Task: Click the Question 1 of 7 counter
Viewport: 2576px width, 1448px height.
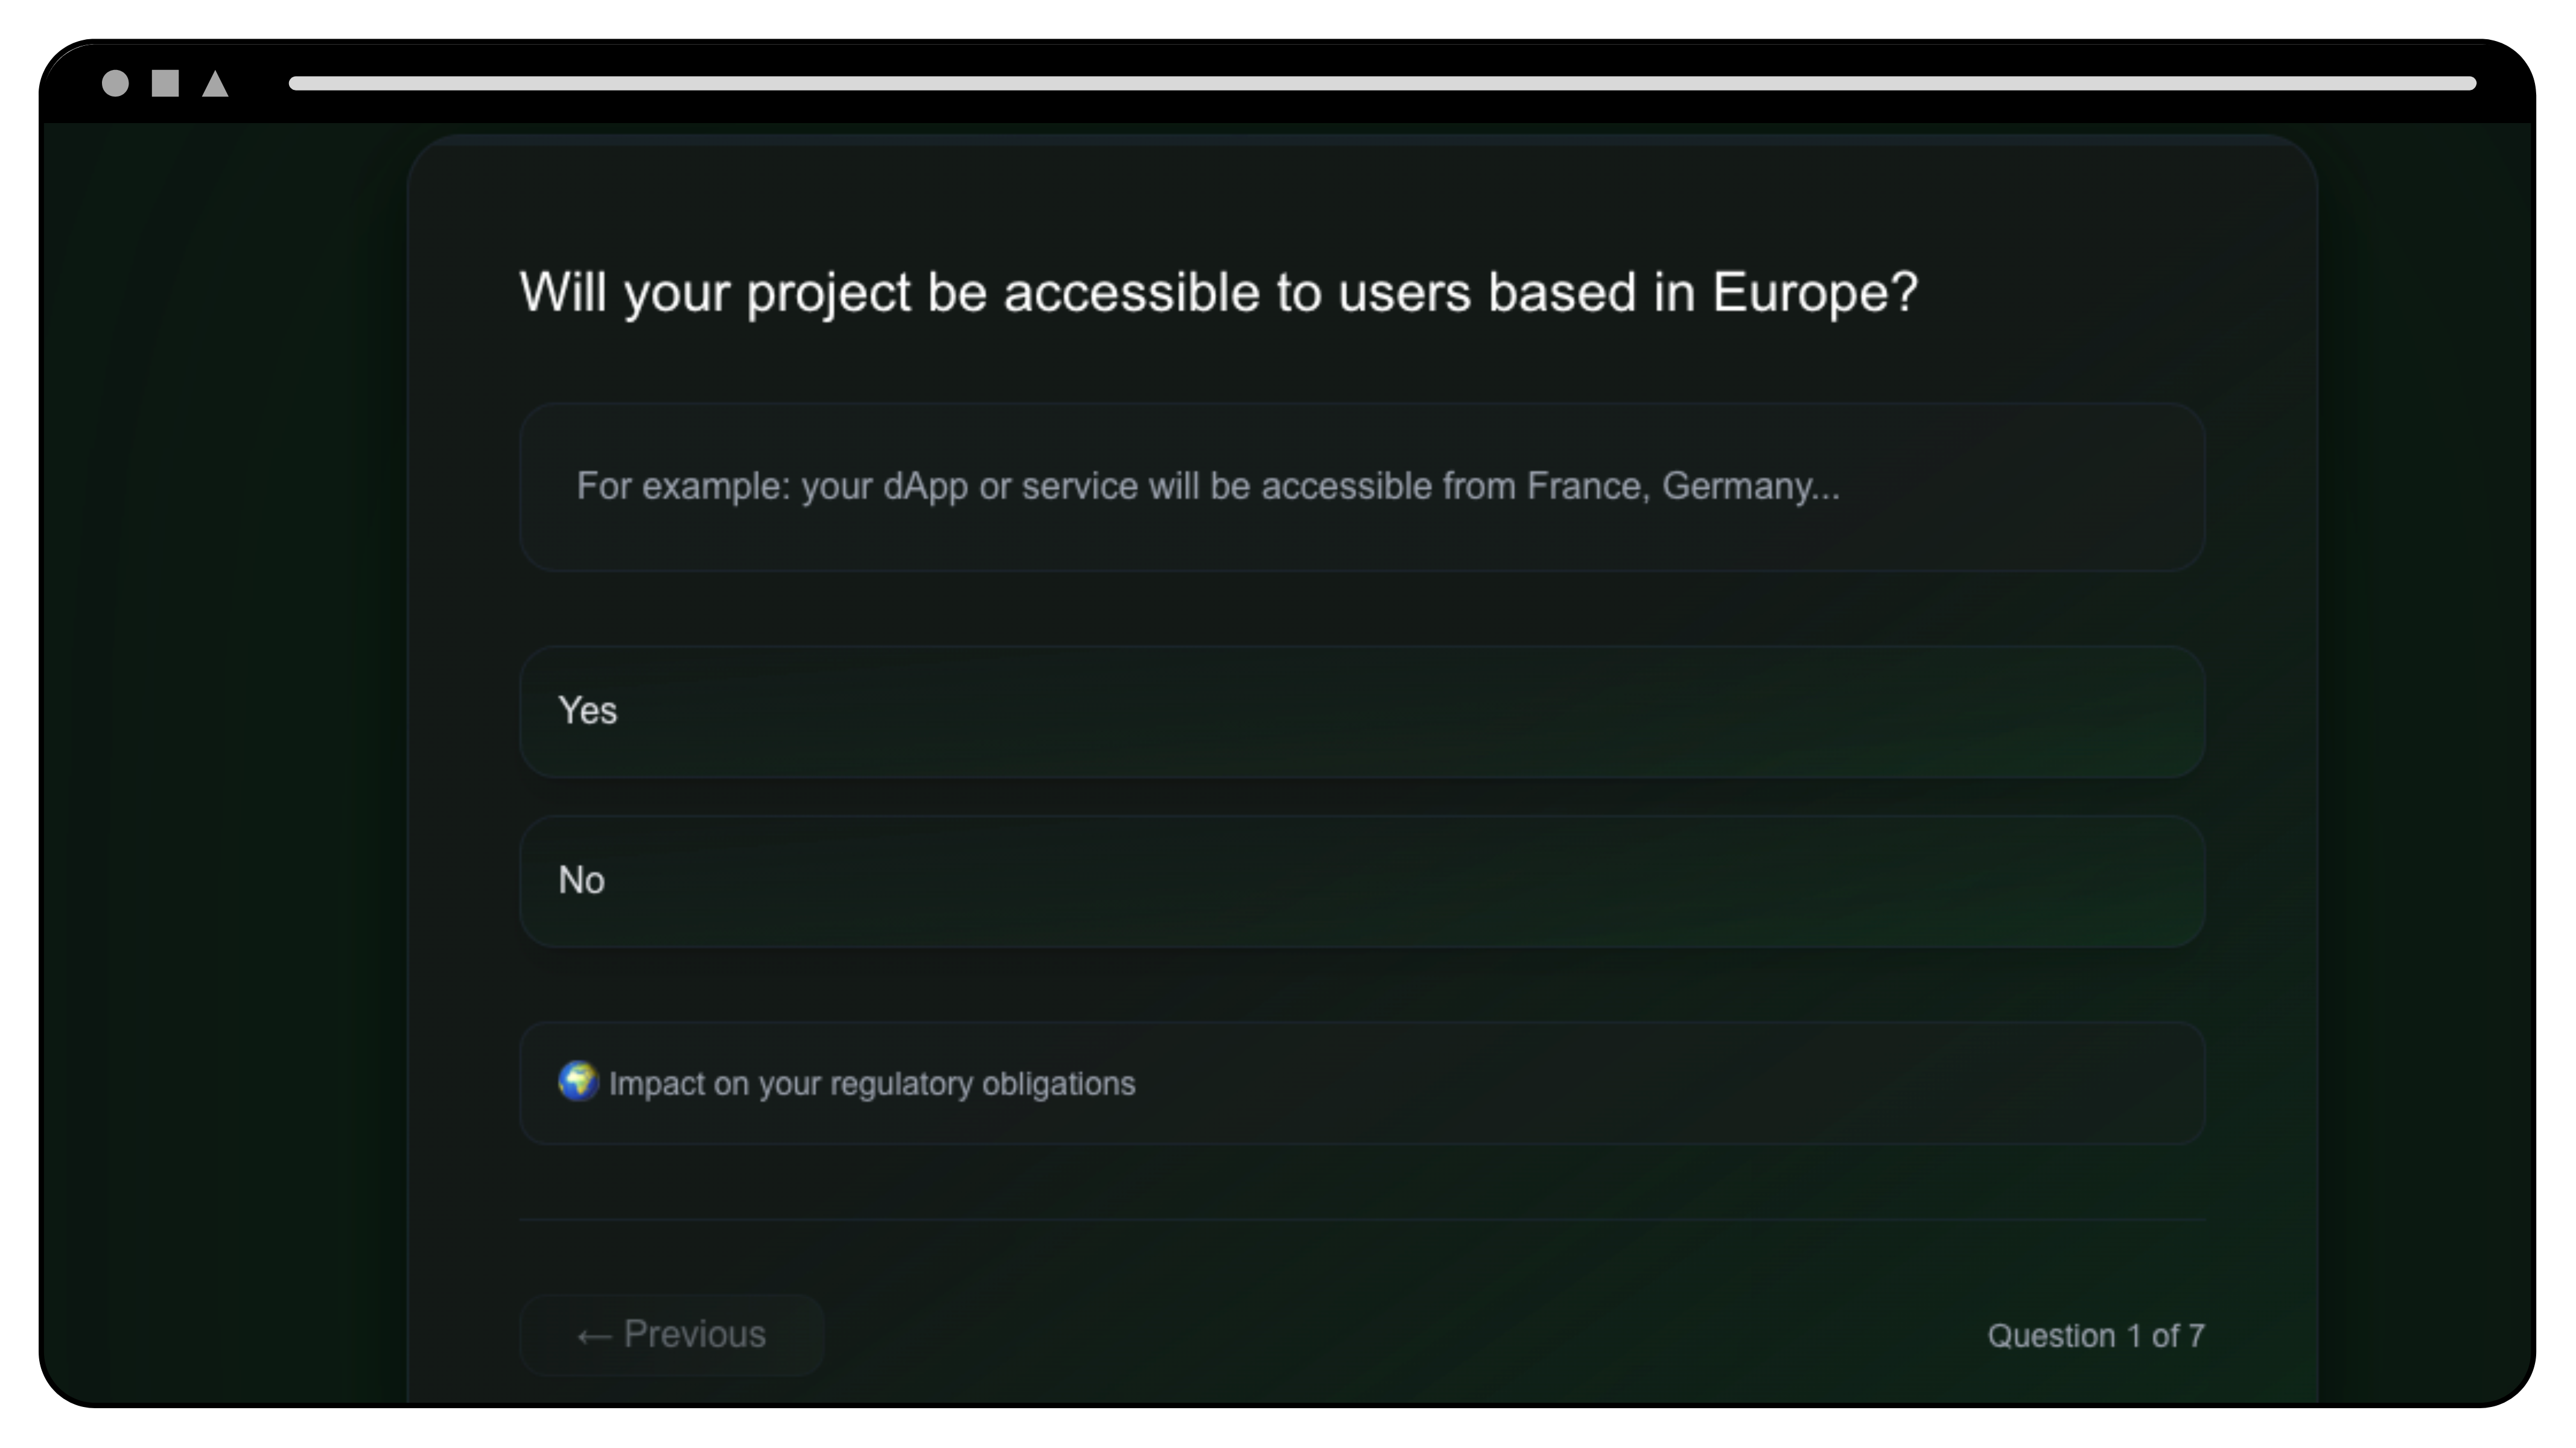Action: [2096, 1336]
